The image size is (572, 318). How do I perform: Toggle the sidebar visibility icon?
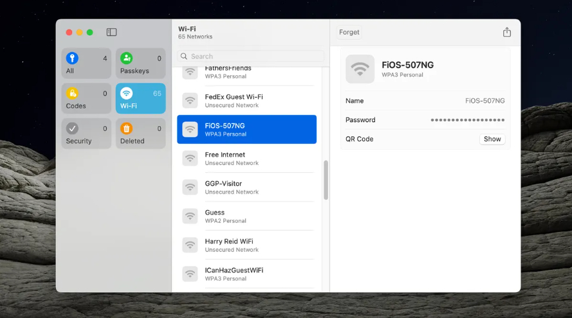[x=111, y=32]
